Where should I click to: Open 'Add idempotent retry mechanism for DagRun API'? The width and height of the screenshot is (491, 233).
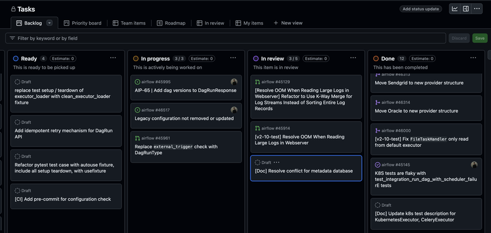(64, 133)
